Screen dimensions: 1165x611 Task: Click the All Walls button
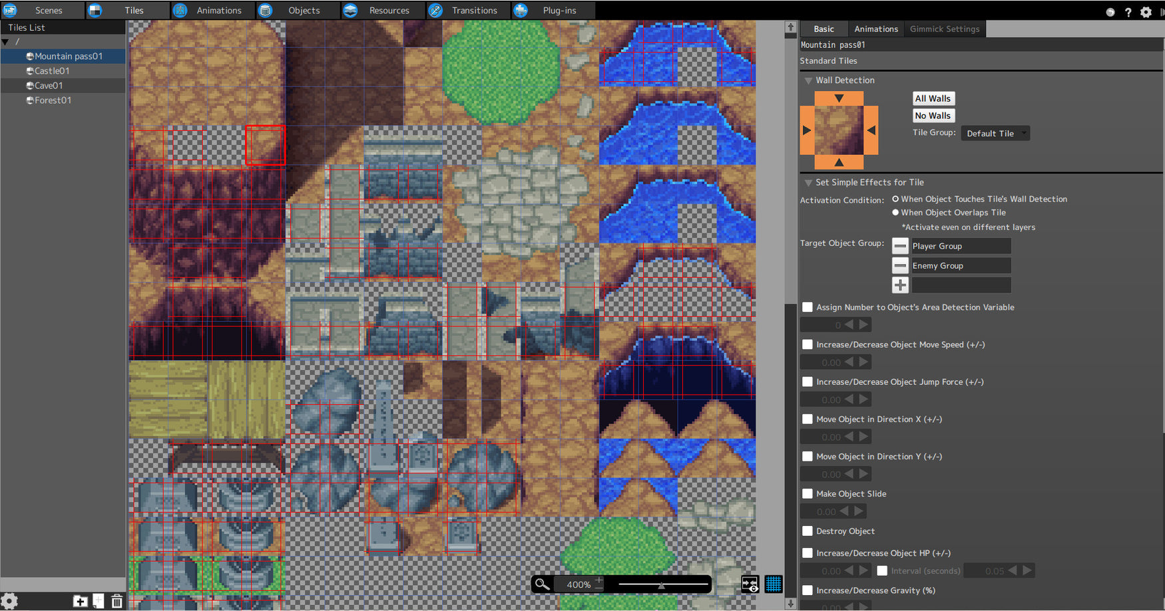[933, 98]
